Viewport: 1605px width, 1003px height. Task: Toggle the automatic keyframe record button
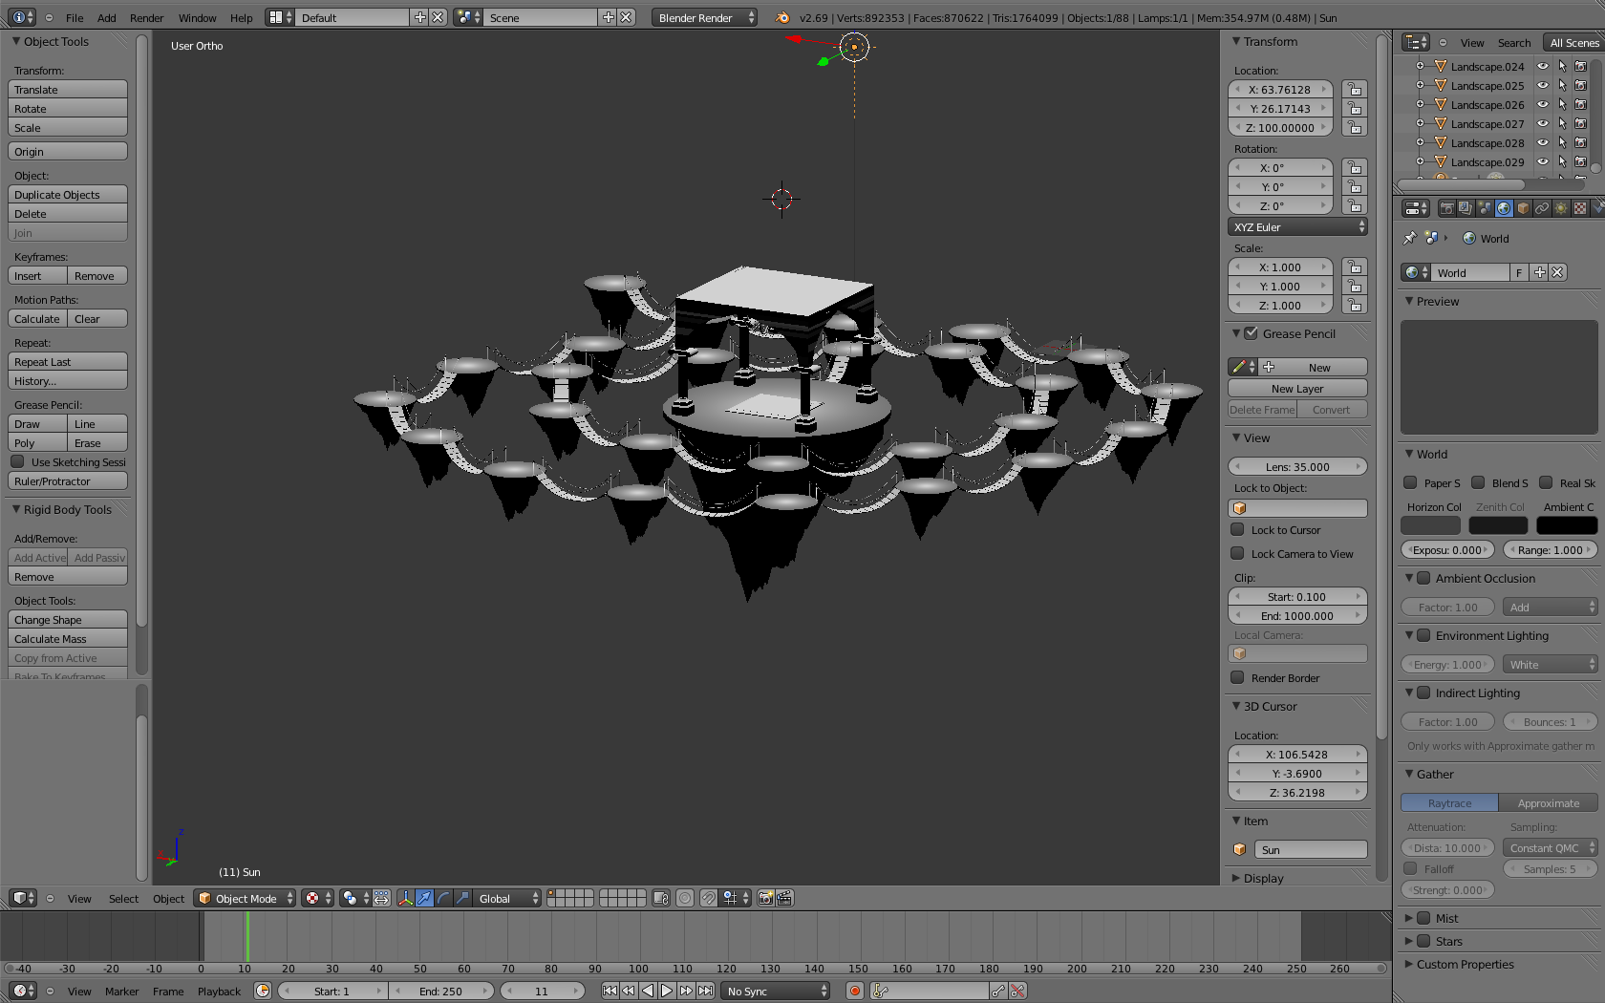pos(855,992)
